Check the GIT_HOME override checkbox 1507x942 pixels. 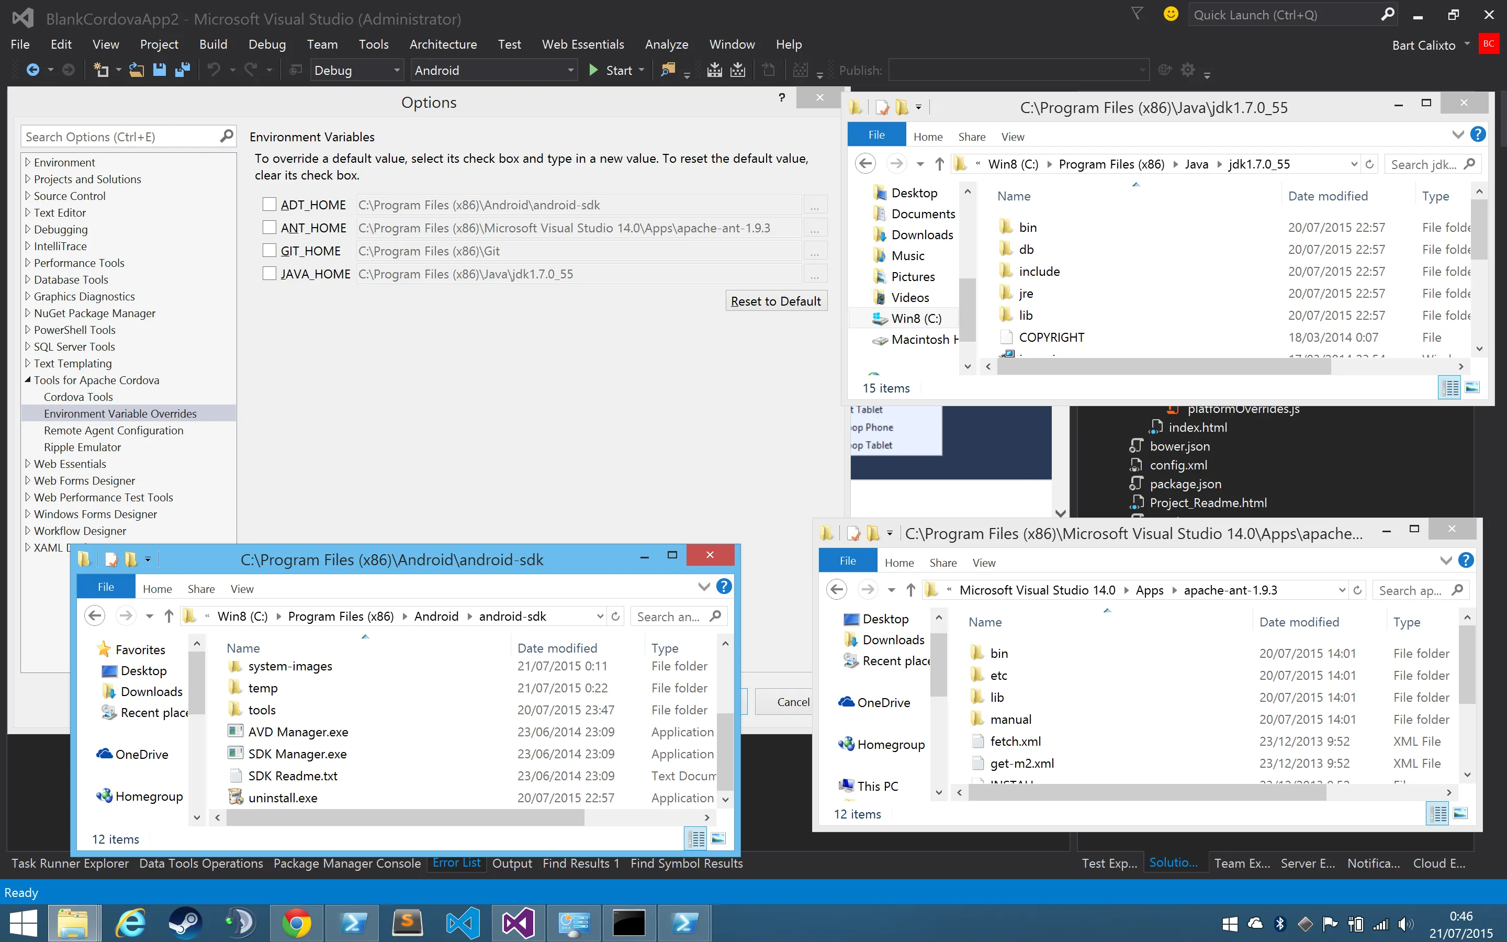(269, 251)
